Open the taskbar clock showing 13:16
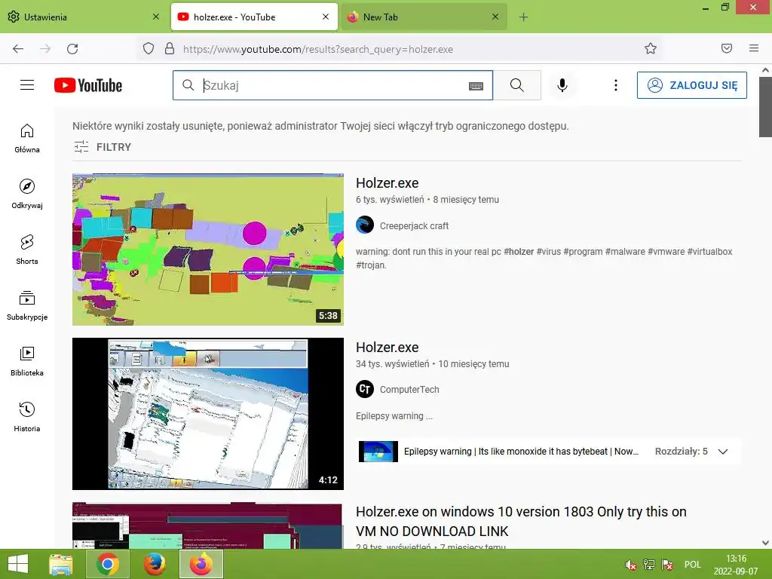 point(736,565)
